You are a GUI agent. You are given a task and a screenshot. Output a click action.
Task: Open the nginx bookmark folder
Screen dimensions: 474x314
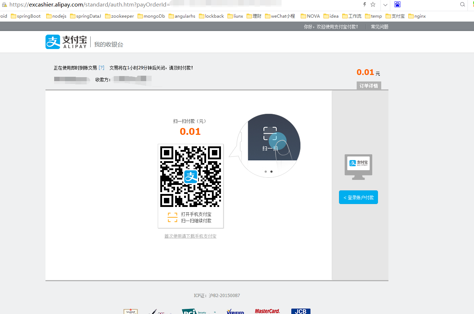pos(417,16)
